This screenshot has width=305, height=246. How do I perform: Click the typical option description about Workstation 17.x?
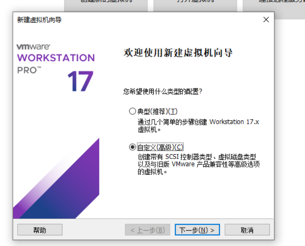[x=198, y=126]
